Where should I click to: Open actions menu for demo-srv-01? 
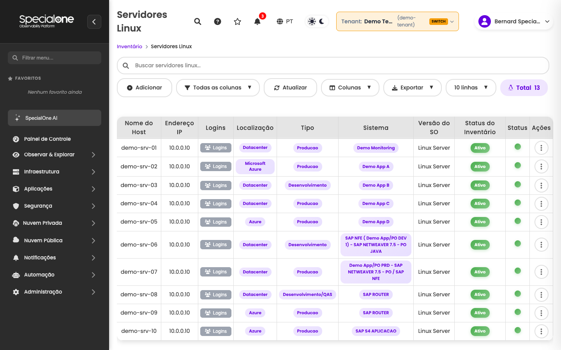click(541, 148)
